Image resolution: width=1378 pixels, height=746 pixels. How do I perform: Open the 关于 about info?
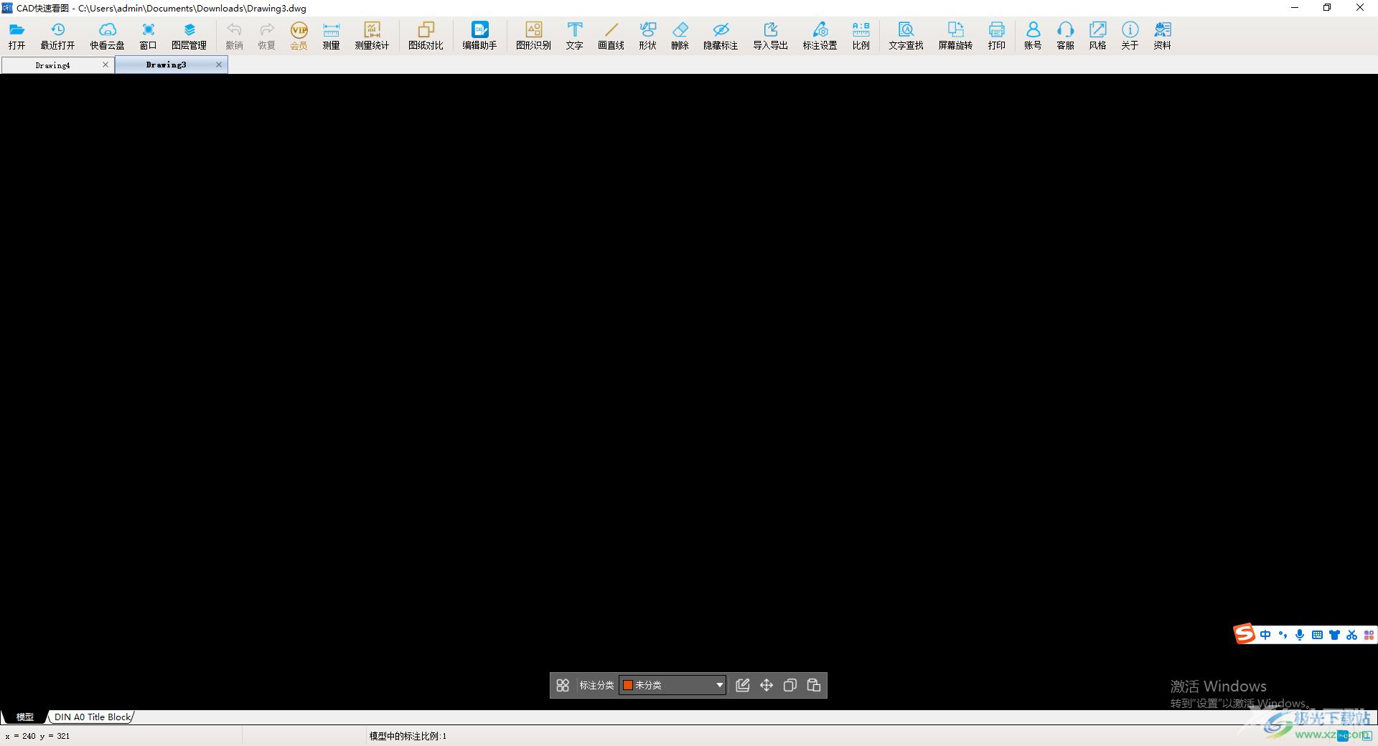pyautogui.click(x=1130, y=35)
